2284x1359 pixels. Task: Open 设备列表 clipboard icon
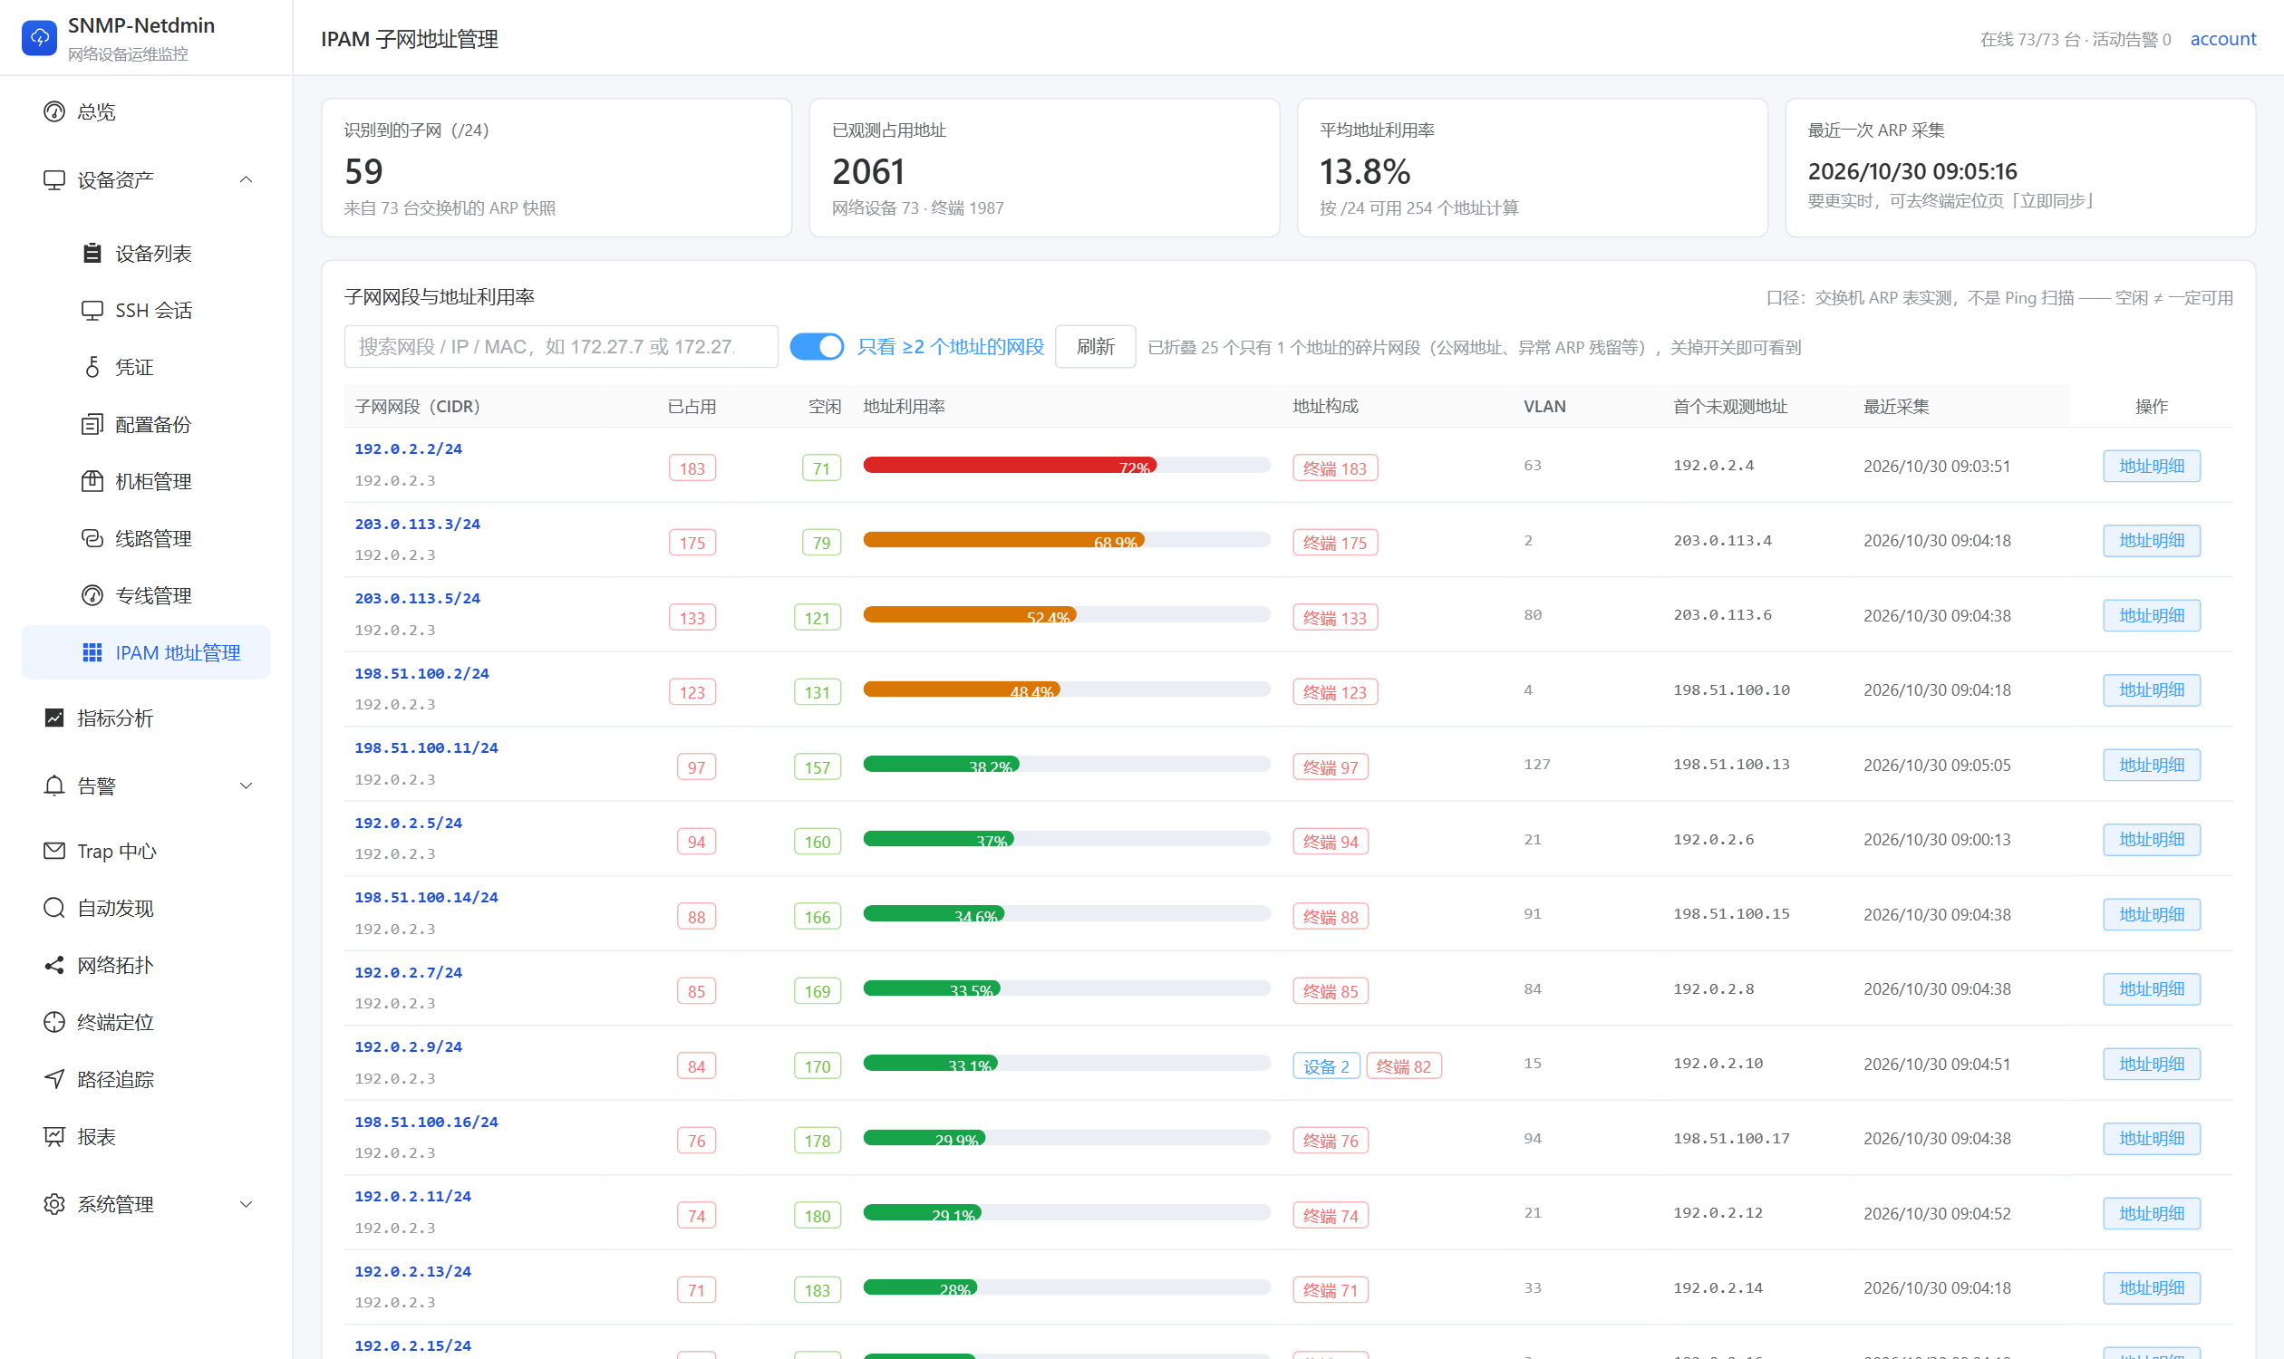tap(92, 253)
